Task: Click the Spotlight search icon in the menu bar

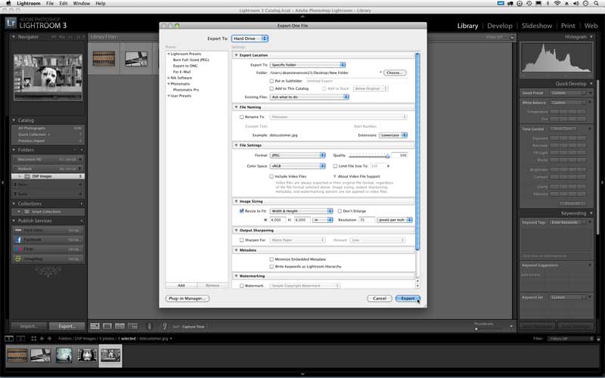Action: pyautogui.click(x=596, y=4)
